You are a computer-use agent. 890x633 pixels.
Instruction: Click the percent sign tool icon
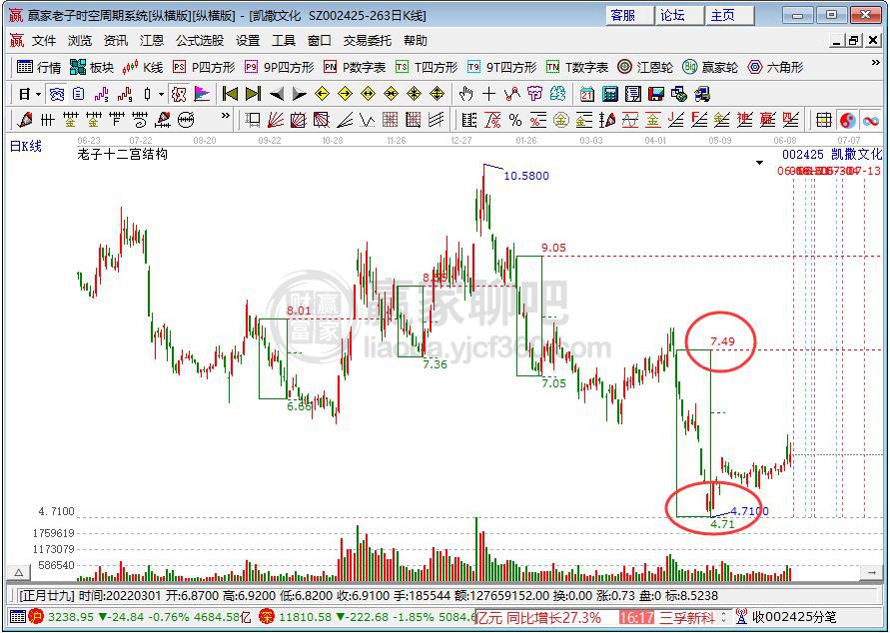click(x=515, y=120)
